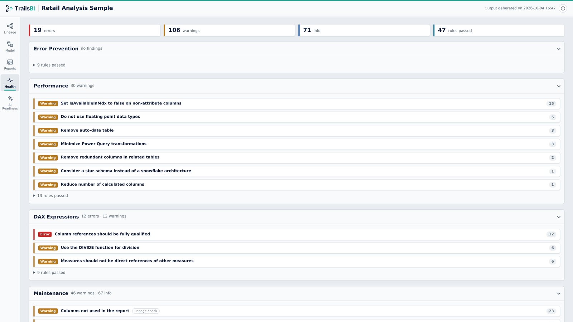Click the 'lineage check' tag

pyautogui.click(x=146, y=311)
